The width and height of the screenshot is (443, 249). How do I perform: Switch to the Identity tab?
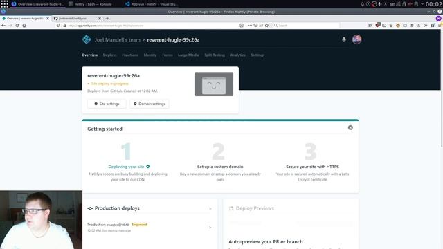(x=150, y=55)
